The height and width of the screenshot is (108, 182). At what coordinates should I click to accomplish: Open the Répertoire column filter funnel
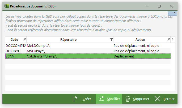coord(112,40)
